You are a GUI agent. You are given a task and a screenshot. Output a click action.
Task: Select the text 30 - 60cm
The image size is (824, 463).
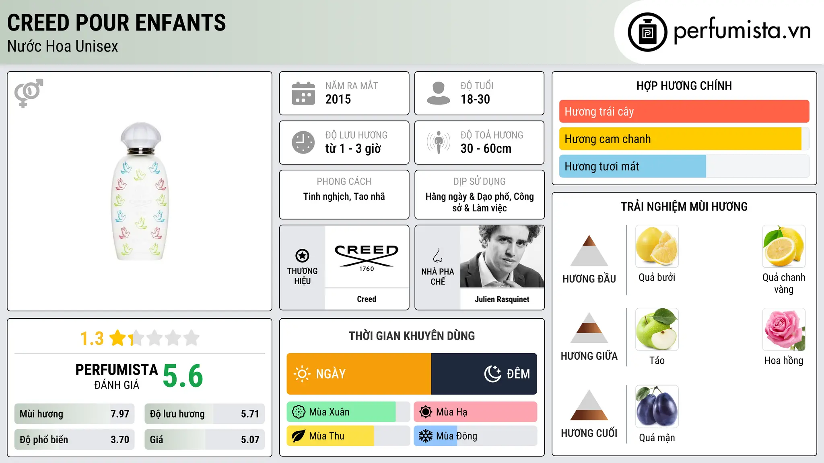pos(486,149)
